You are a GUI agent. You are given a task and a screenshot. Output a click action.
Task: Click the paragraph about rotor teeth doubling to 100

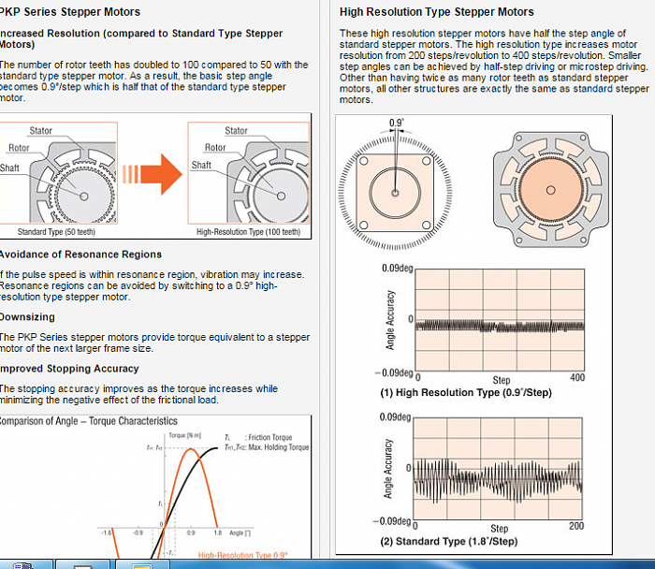tap(154, 81)
